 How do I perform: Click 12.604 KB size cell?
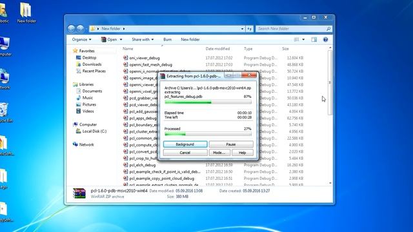point(296,58)
